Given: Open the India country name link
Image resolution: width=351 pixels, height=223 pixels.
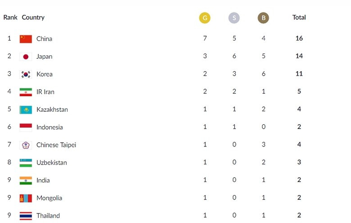Looking at the screenshot, I should [x=43, y=180].
